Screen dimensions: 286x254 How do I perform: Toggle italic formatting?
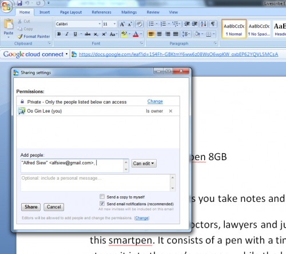(x=67, y=34)
